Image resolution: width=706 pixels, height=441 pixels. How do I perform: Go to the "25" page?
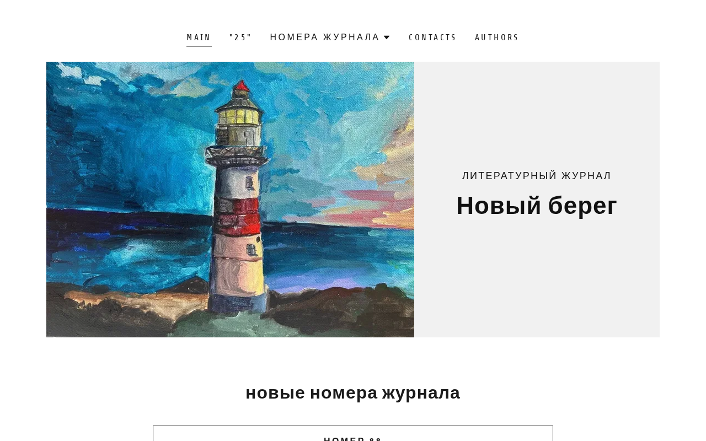(x=240, y=37)
